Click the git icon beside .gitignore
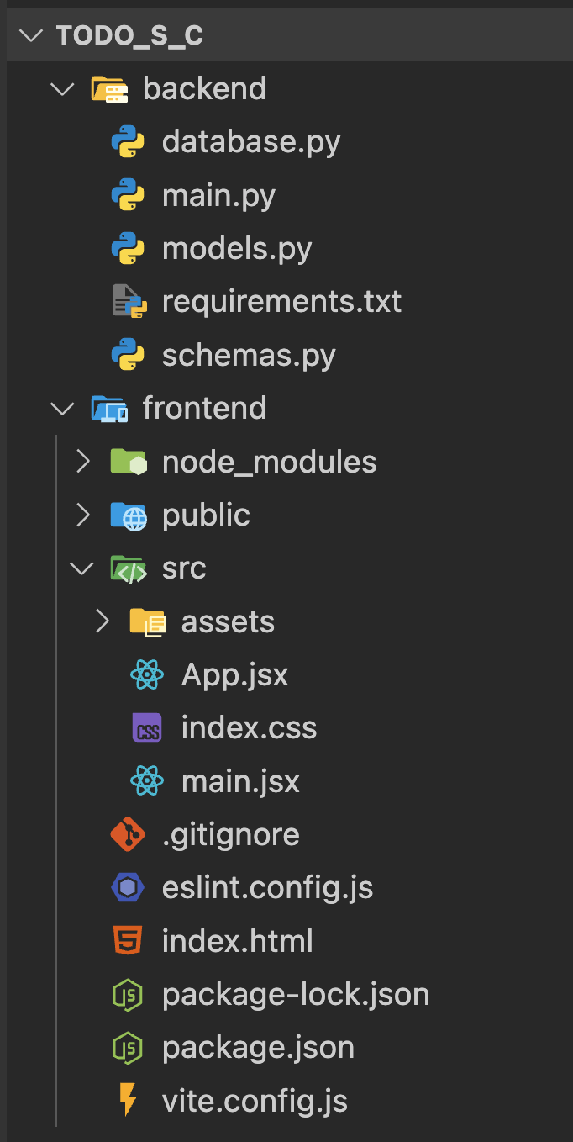Viewport: 573px width, 1142px height. tap(128, 834)
